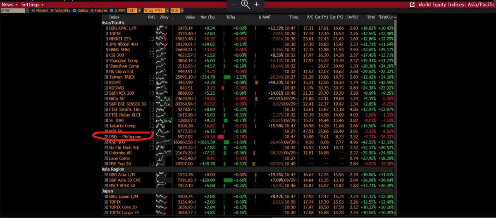Click the zoom in plus icon

click(x=257, y=4)
